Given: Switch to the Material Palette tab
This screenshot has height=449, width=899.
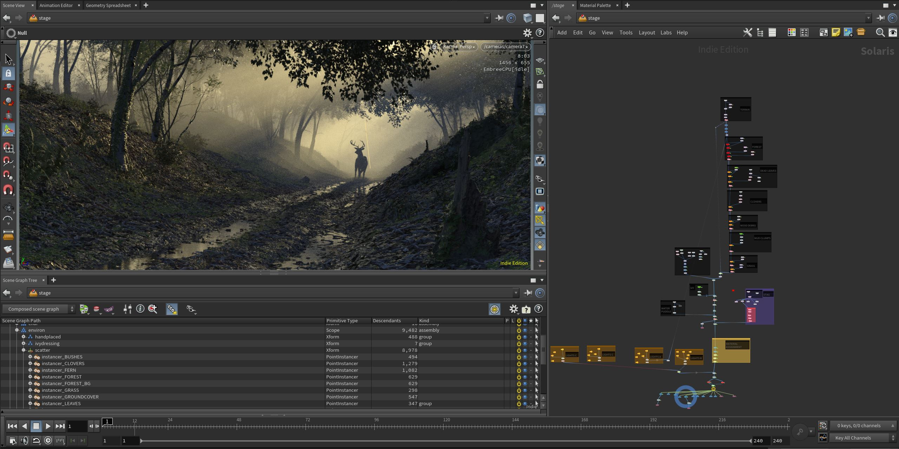Looking at the screenshot, I should pos(595,5).
